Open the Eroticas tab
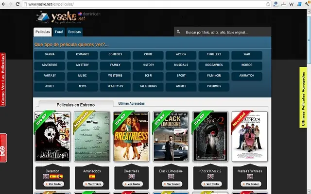 (x=74, y=32)
